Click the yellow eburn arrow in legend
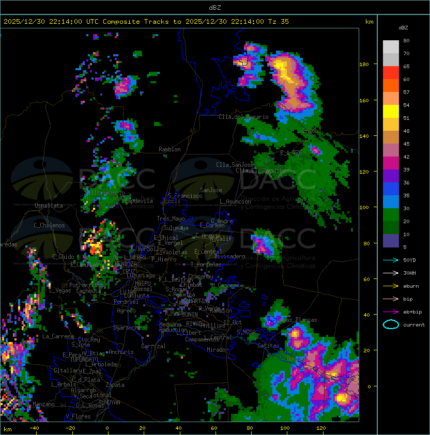The image size is (430, 435). tap(391, 286)
